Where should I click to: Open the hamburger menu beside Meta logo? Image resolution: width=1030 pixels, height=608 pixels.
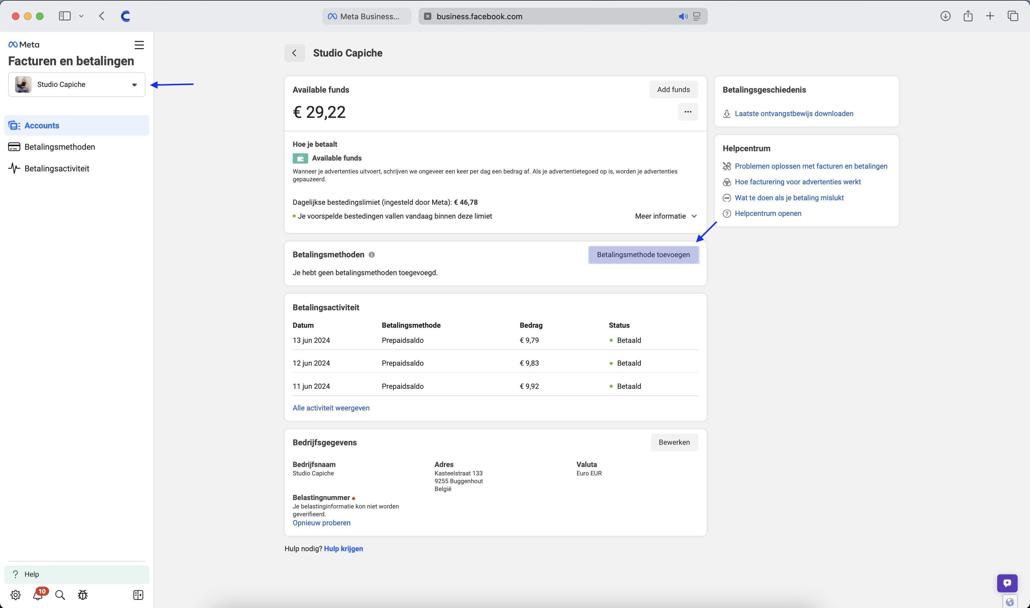[x=139, y=45]
